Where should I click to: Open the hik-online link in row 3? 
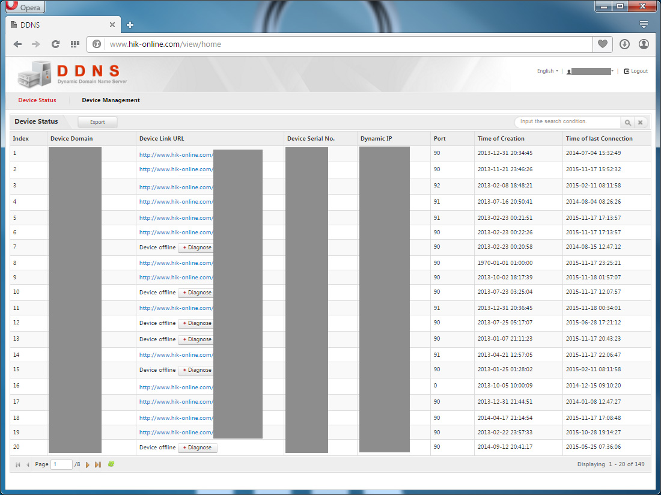176,187
